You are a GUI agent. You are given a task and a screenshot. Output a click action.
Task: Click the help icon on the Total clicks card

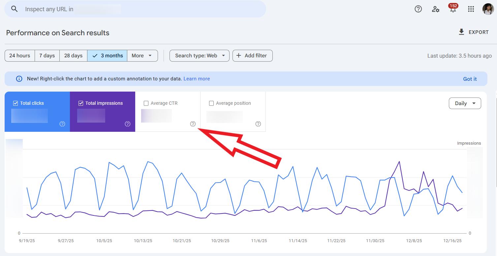coord(62,124)
